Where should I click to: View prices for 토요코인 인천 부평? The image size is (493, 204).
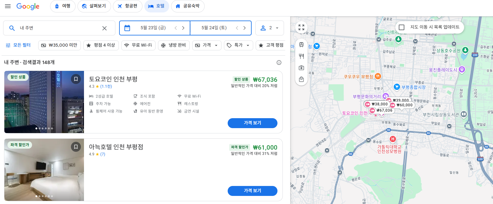tap(253, 123)
